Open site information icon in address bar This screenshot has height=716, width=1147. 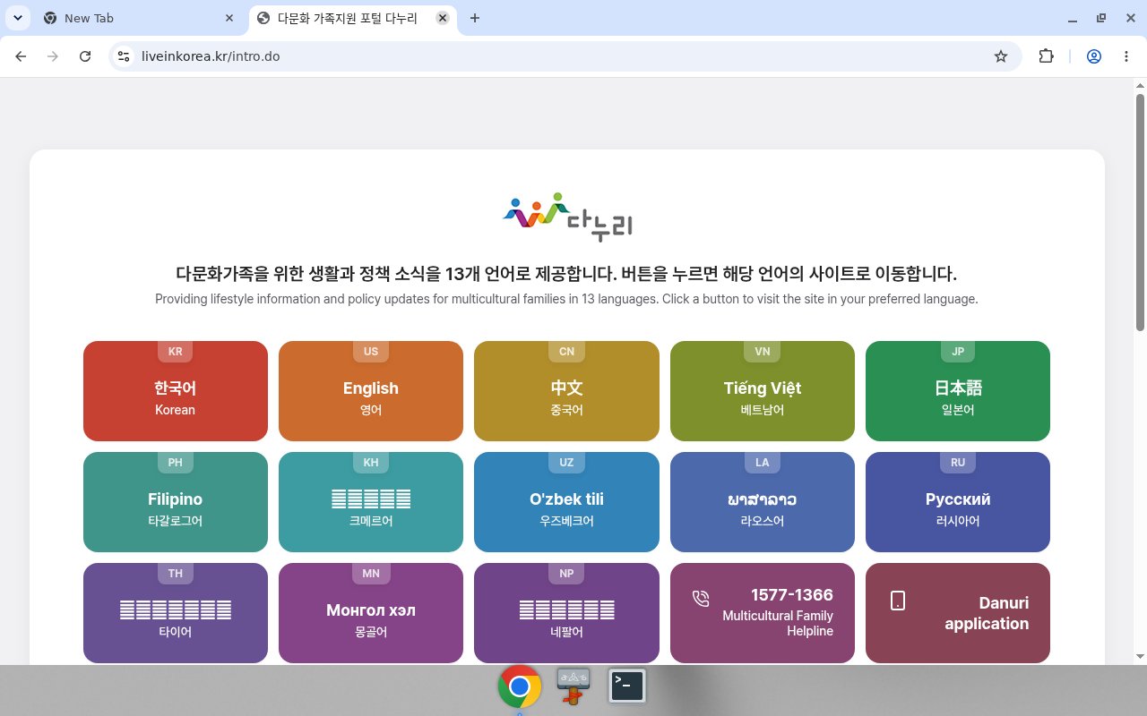pyautogui.click(x=124, y=56)
